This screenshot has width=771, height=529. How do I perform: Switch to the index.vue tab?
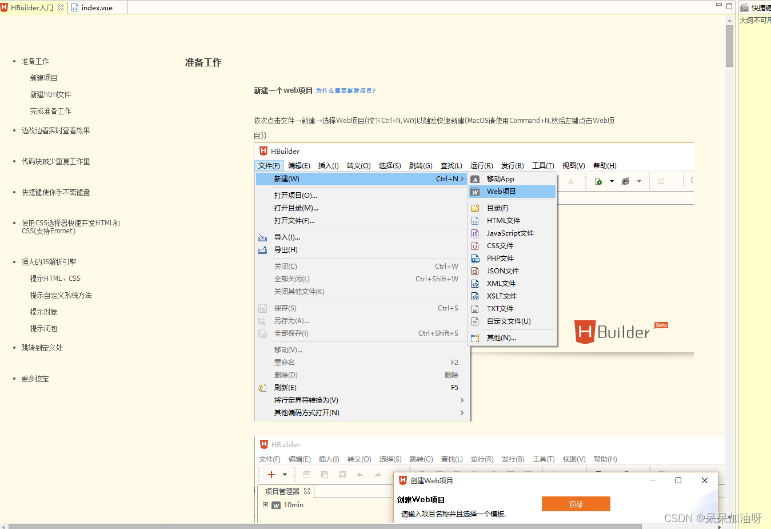(x=97, y=7)
